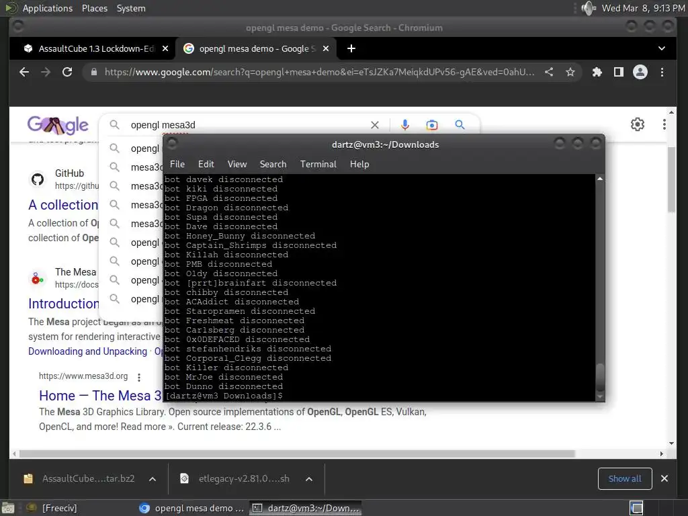Open the Places menu

click(x=94, y=8)
